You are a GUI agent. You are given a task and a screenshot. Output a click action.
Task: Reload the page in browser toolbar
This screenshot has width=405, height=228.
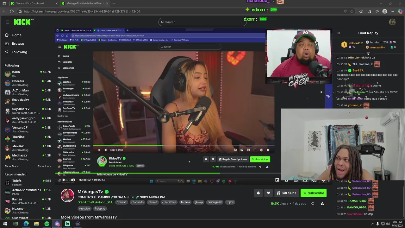(x=12, y=11)
